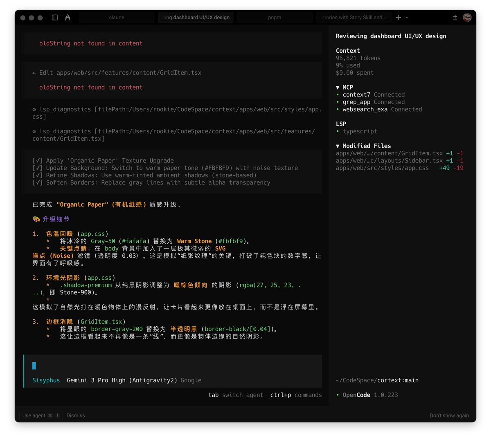Open the user avatar icon at top right
The width and height of the screenshot is (491, 442).
467,17
